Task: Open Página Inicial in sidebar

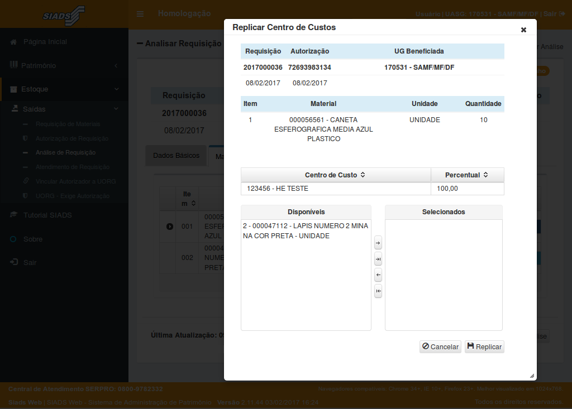Action: point(45,41)
